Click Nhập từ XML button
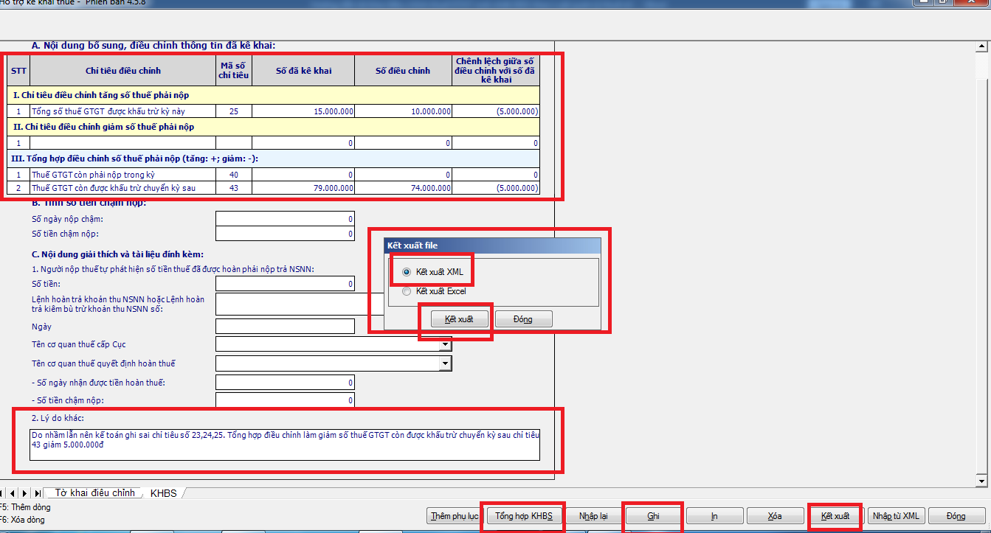Screen dimensions: 991x533 click(896, 516)
